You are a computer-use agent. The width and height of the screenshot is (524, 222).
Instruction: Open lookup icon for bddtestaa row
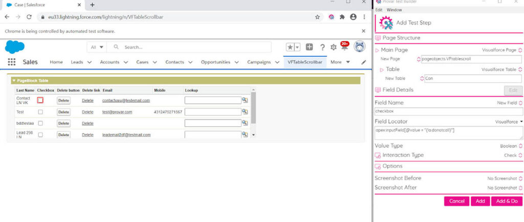coord(245,123)
